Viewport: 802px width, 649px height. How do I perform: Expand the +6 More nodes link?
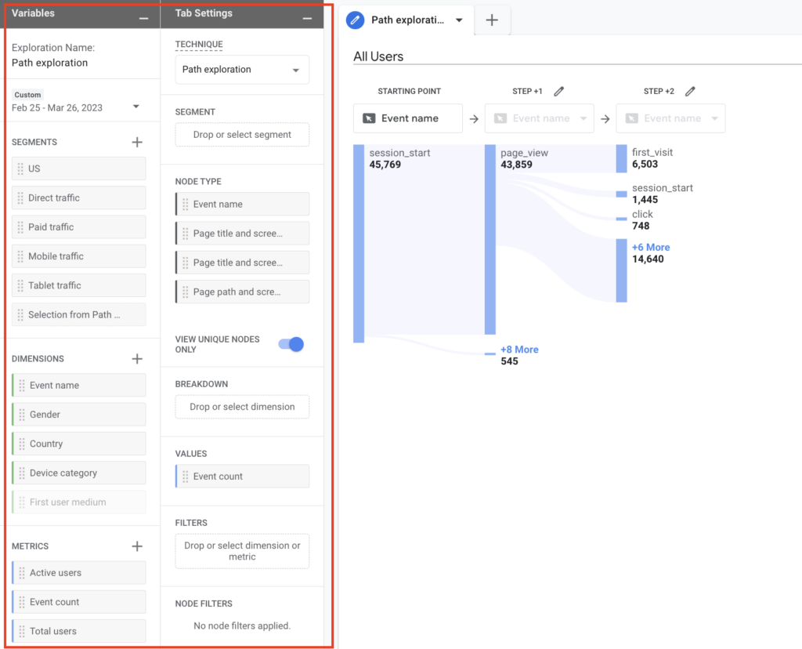pyautogui.click(x=651, y=247)
